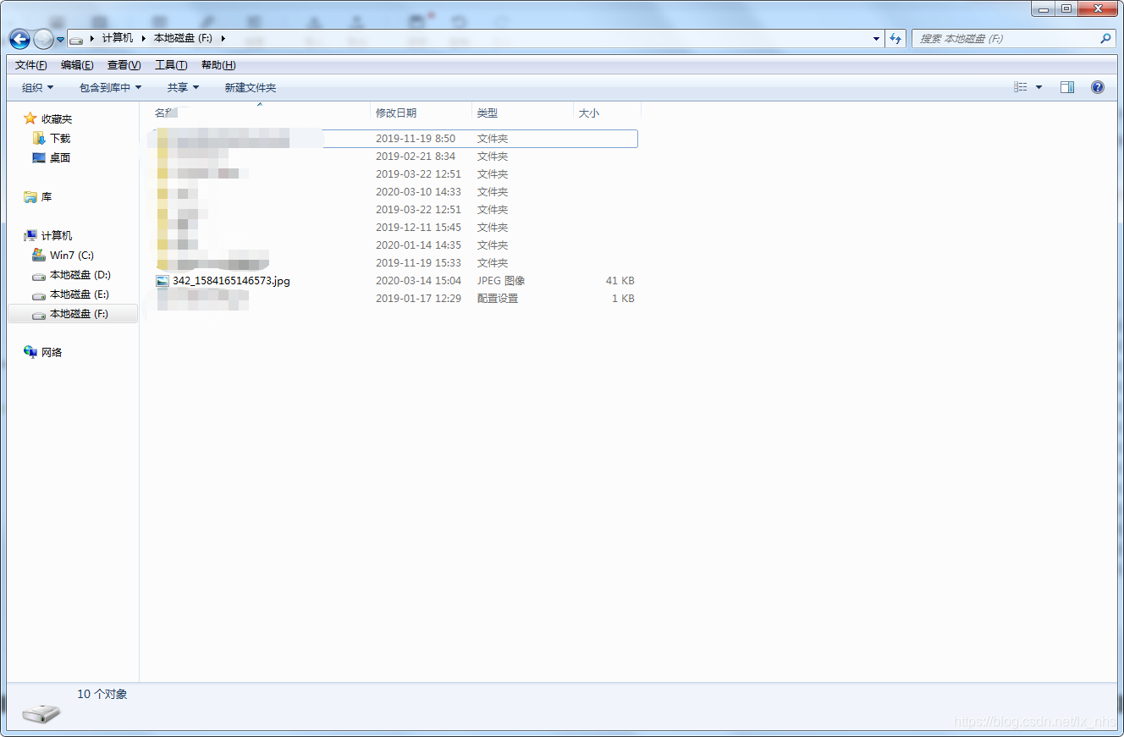Select config file row dated 2019-01-17 12:29
The height and width of the screenshot is (737, 1124).
[x=395, y=298]
